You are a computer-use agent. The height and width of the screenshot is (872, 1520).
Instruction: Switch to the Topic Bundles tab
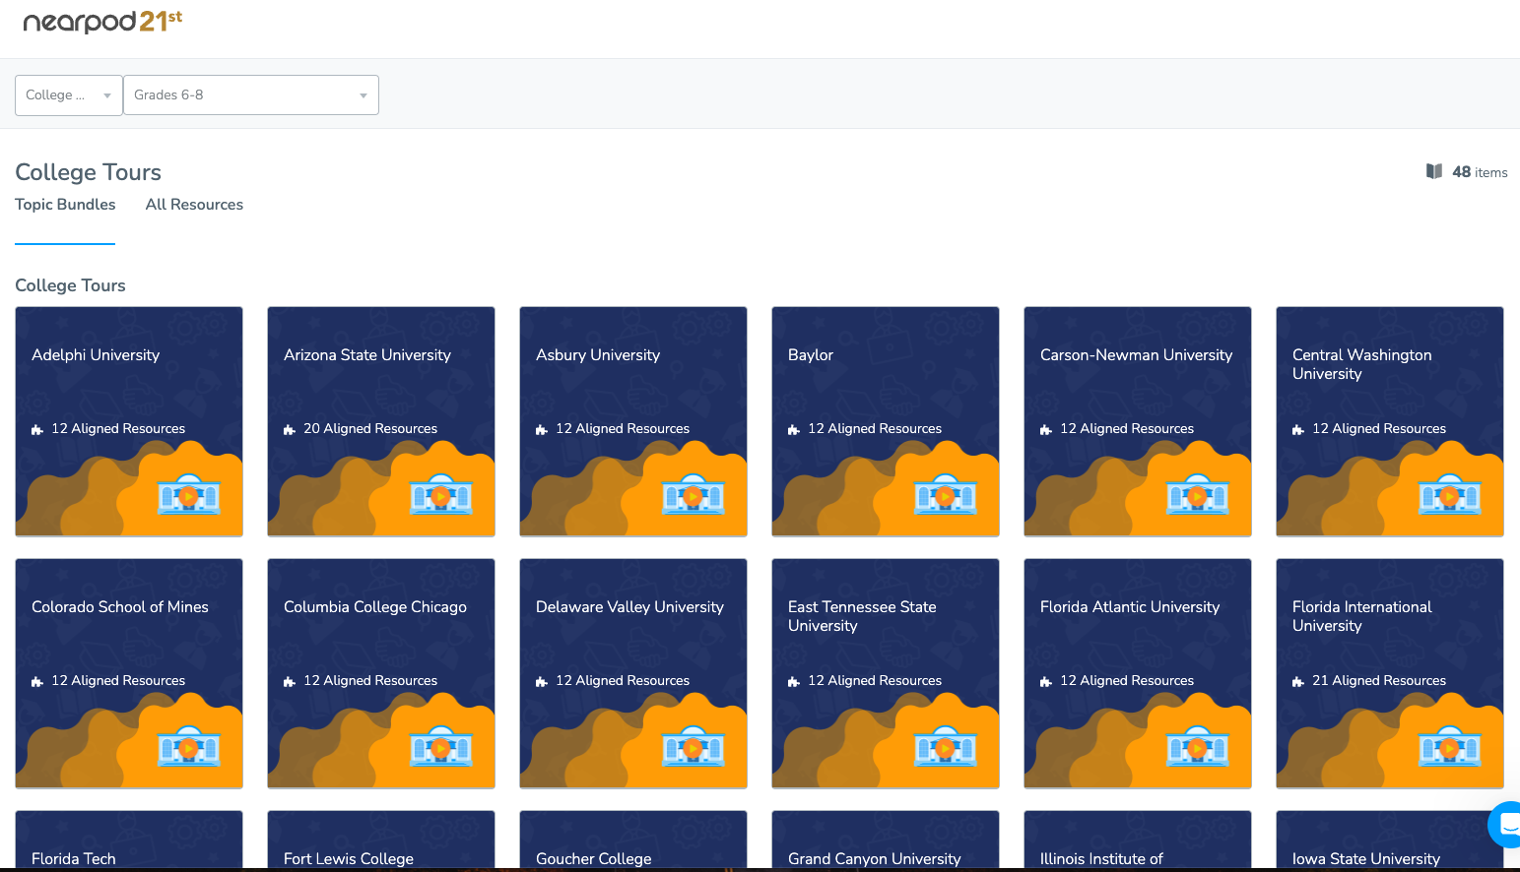pyautogui.click(x=65, y=205)
